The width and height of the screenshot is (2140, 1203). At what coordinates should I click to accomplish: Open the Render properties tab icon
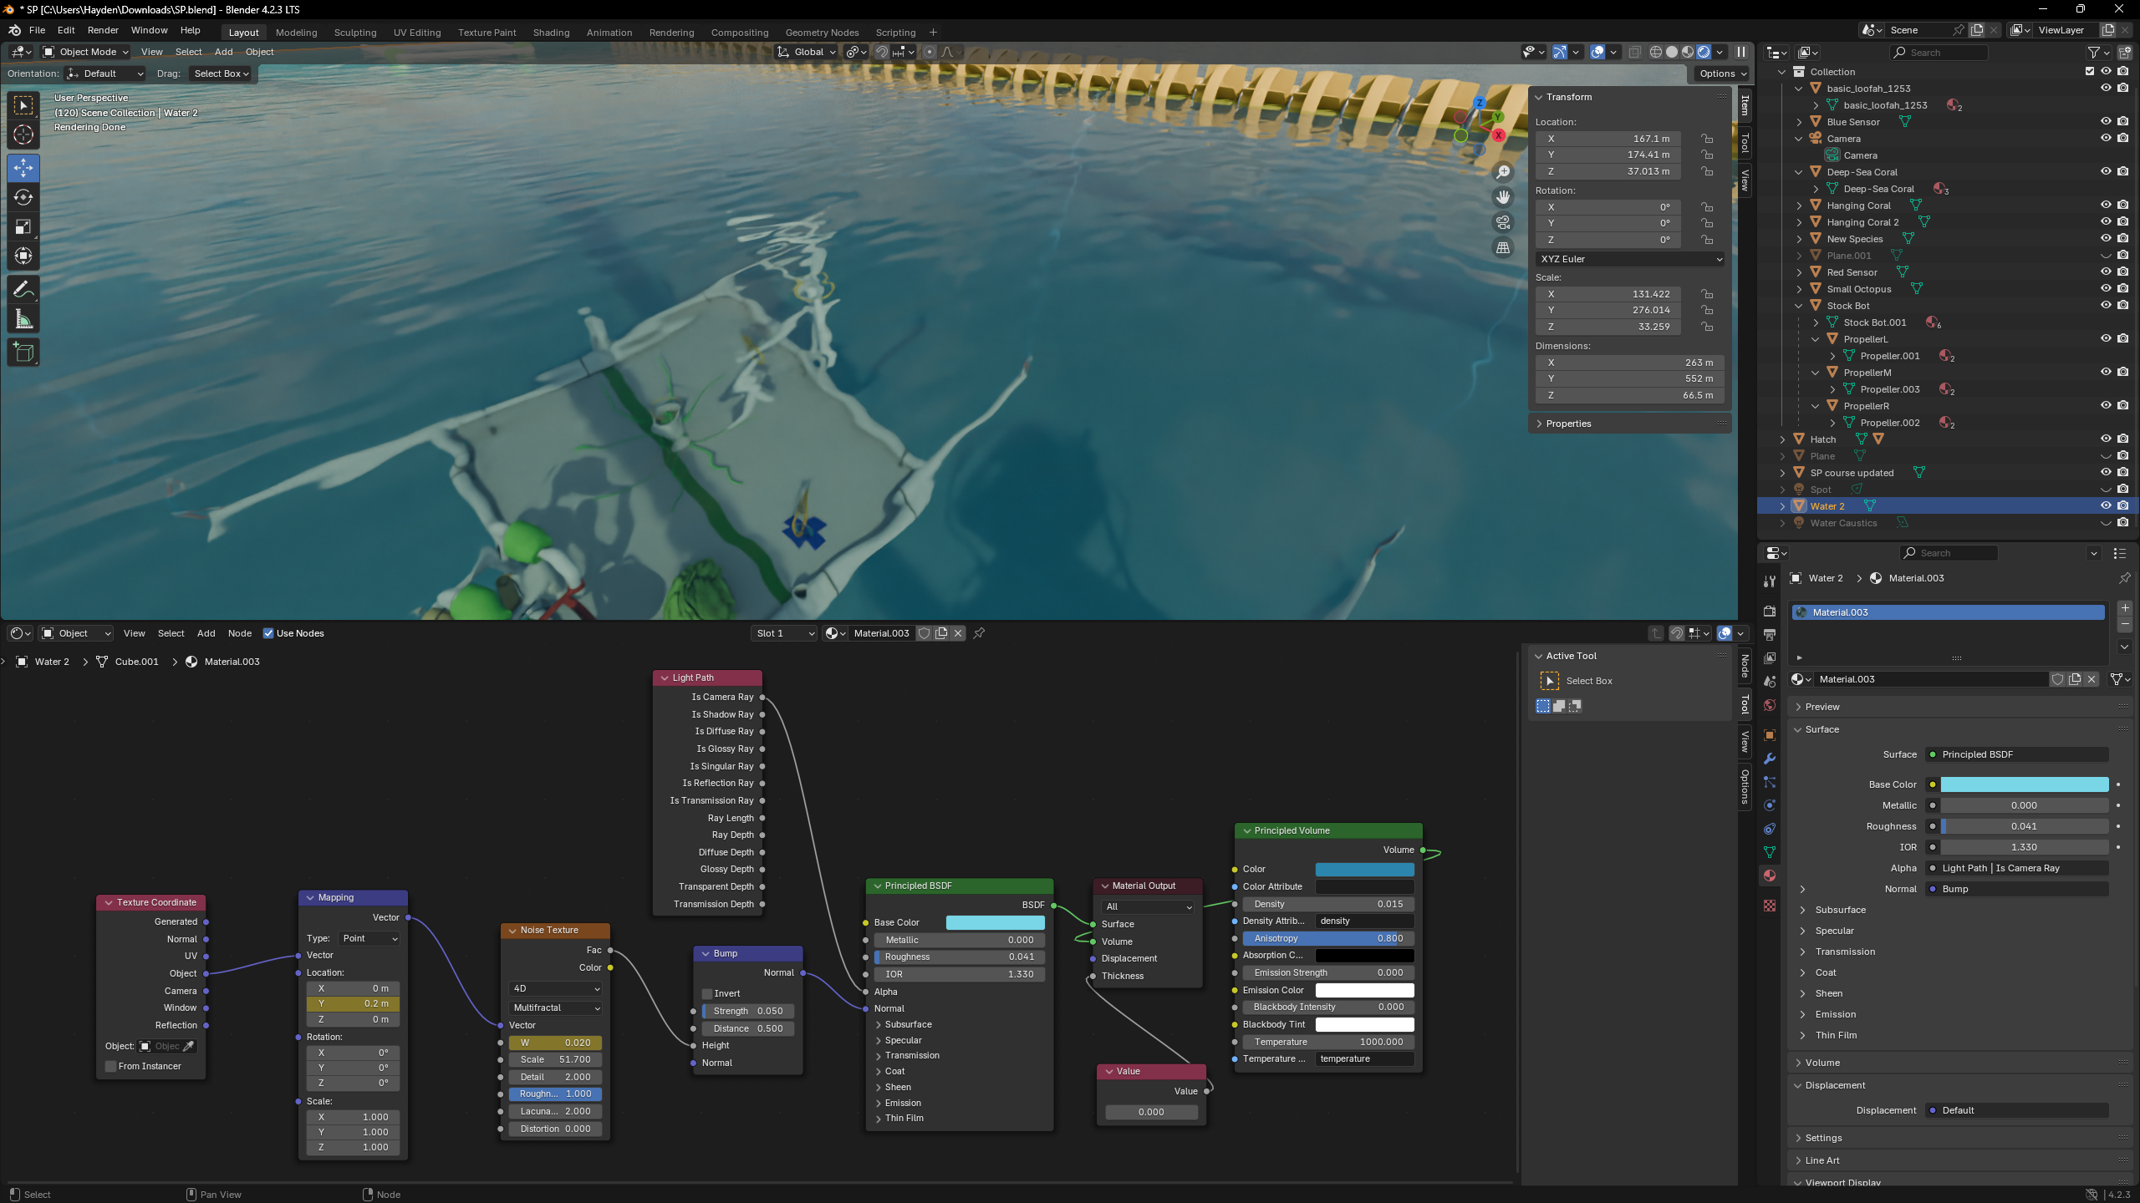pyautogui.click(x=1770, y=611)
